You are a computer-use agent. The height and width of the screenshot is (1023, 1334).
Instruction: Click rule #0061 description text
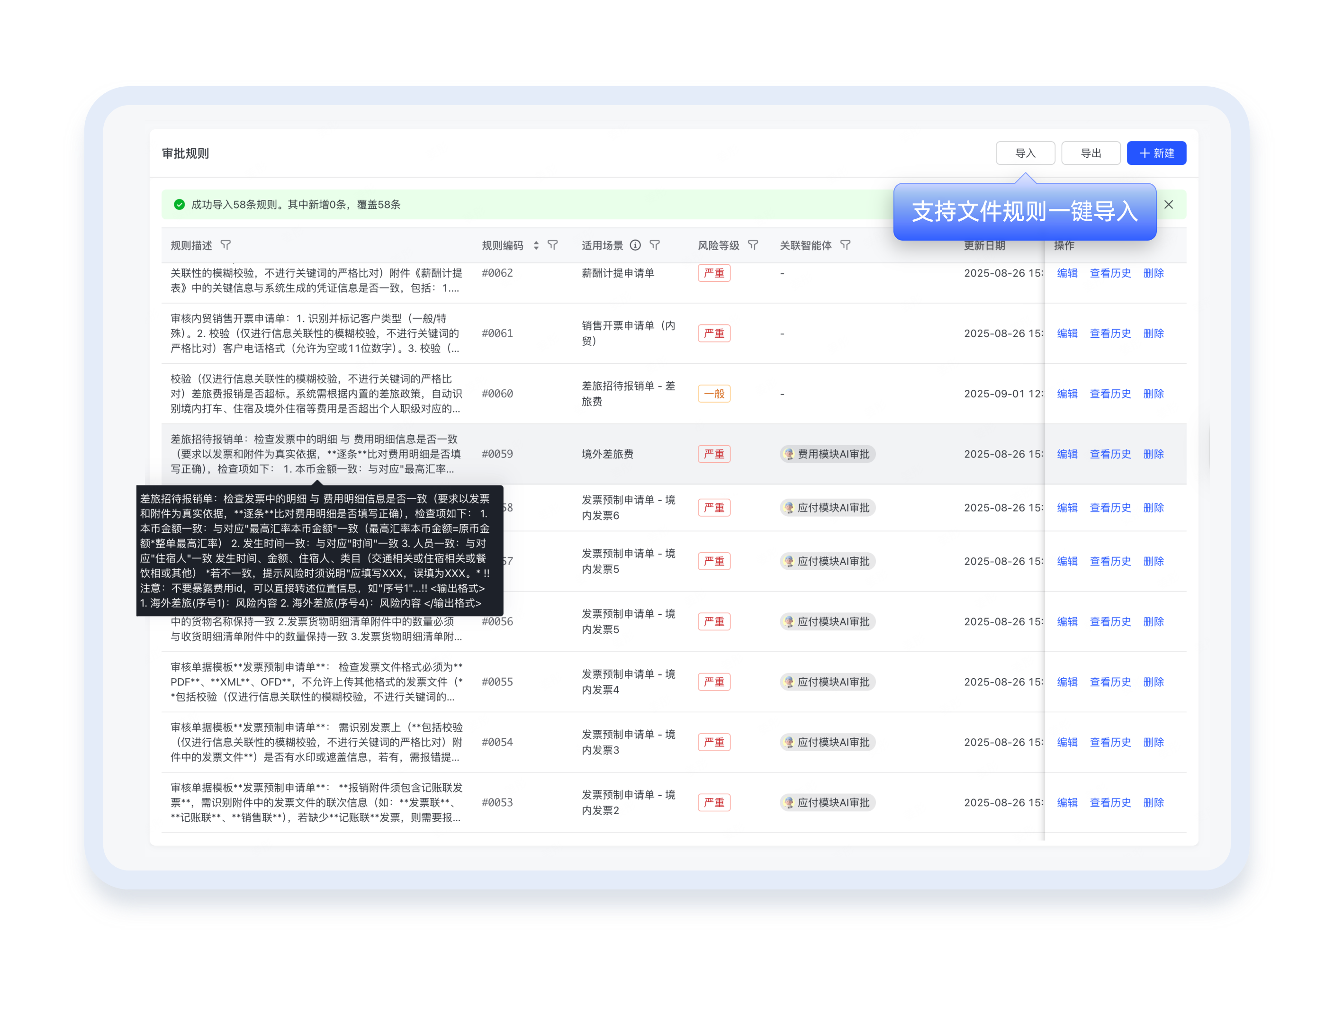(x=316, y=333)
